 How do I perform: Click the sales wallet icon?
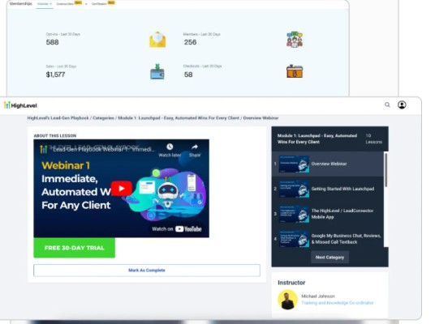pyautogui.click(x=157, y=72)
